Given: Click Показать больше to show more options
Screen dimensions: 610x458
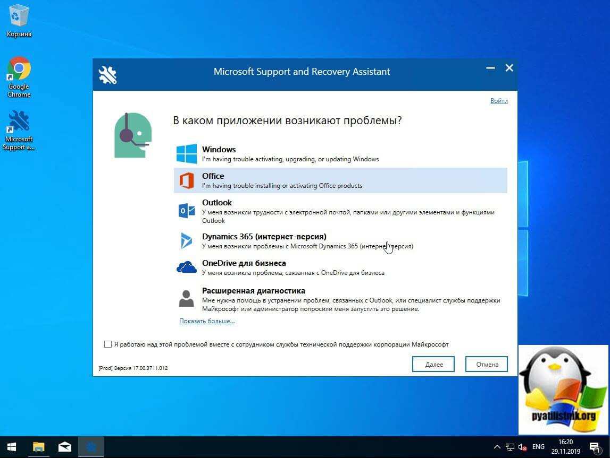Looking at the screenshot, I should click(x=206, y=321).
